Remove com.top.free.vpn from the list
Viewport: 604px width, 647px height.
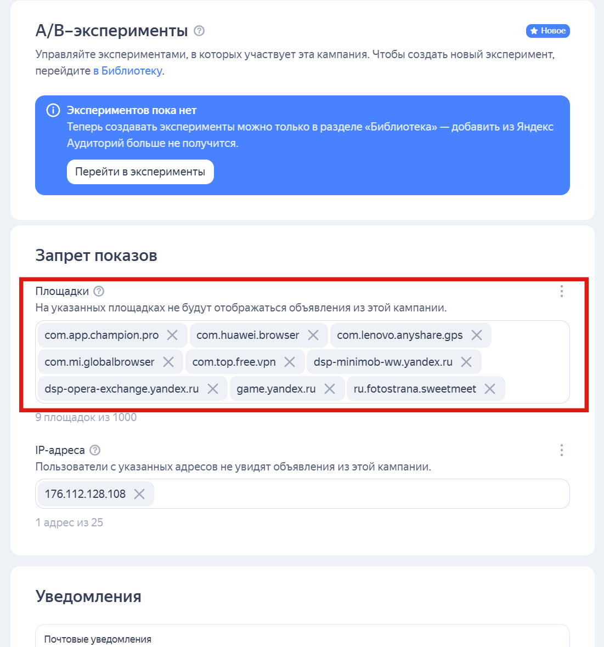290,361
